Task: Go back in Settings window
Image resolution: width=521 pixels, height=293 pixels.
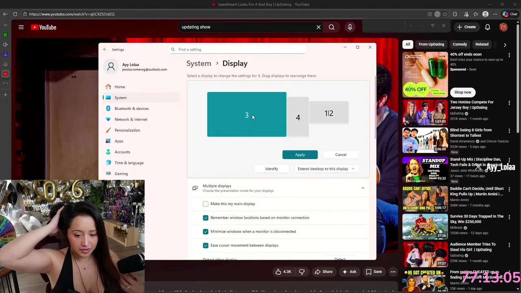Action: pos(105,49)
